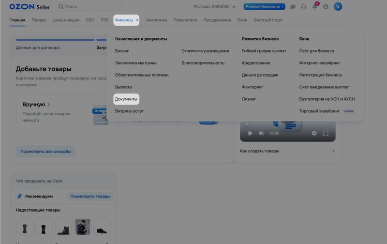Open the Продвижение tab
387x244 pixels.
pos(217,20)
